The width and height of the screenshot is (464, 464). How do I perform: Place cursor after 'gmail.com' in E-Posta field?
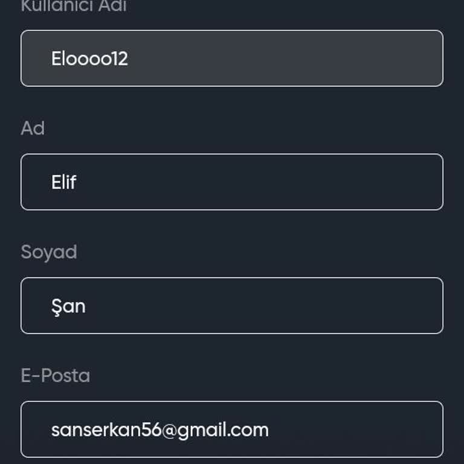(x=270, y=430)
